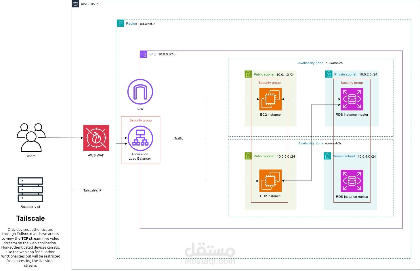Click the AWS WAF firewall icon
420x271 pixels.
click(x=96, y=138)
